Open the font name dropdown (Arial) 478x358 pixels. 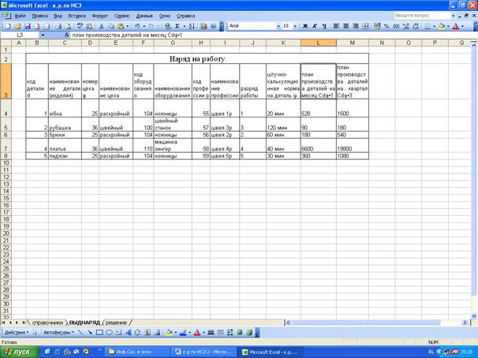click(x=278, y=27)
